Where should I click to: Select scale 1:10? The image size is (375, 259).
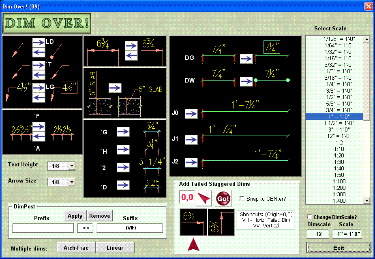pyautogui.click(x=334, y=149)
